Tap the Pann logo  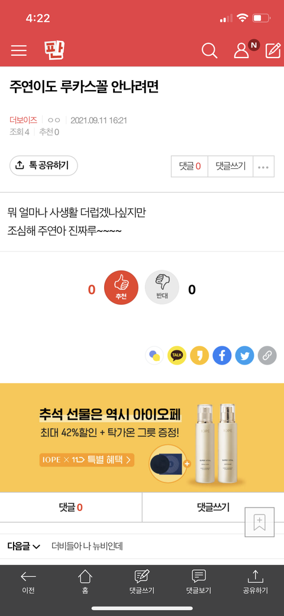click(x=54, y=50)
